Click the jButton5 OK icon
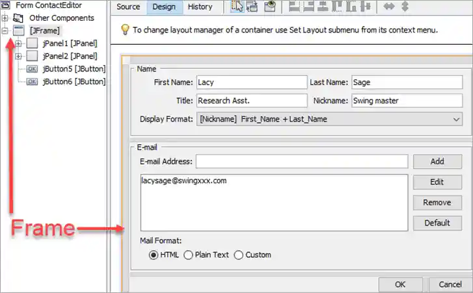This screenshot has height=293, width=473. click(x=32, y=69)
